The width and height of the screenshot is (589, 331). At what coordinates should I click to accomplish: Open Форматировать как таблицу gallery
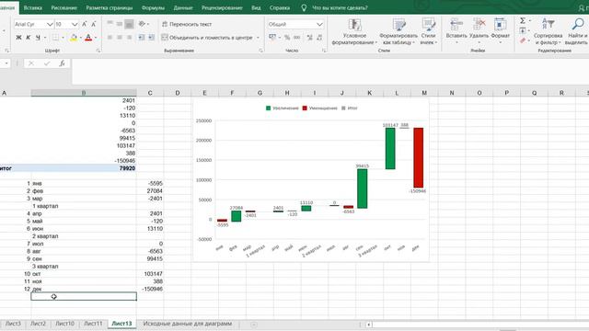398,31
